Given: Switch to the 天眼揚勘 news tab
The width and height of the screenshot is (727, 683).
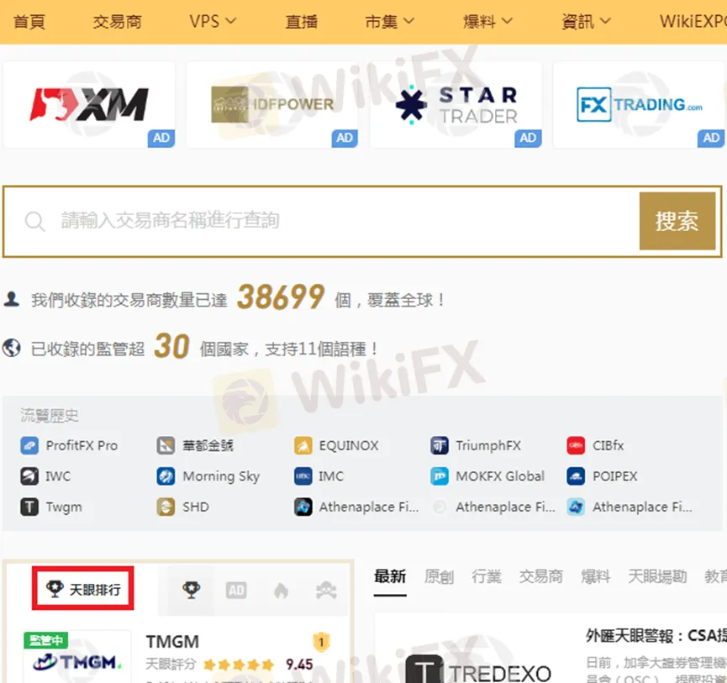Looking at the screenshot, I should pyautogui.click(x=657, y=576).
